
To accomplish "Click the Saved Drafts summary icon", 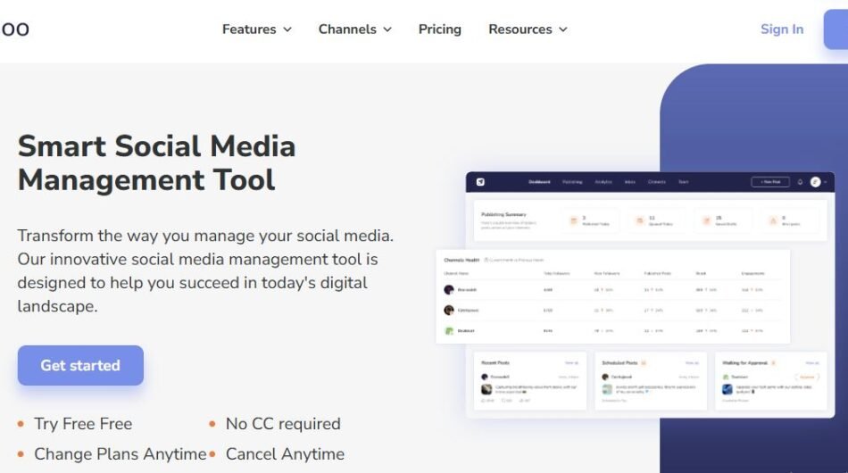I will (x=705, y=220).
